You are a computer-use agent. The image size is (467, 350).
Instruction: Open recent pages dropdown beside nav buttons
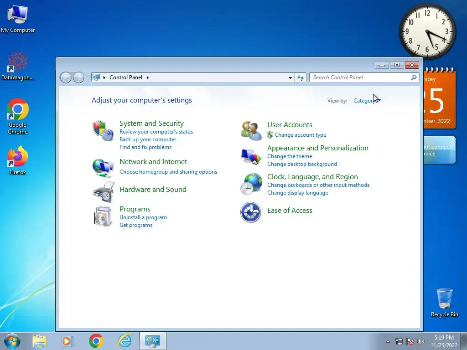pyautogui.click(x=88, y=78)
